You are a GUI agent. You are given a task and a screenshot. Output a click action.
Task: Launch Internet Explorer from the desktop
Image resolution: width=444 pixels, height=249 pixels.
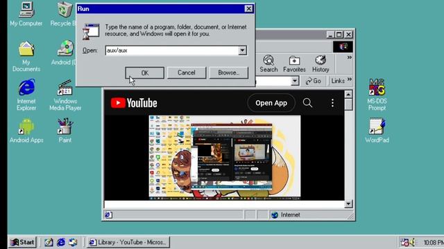coord(26,95)
